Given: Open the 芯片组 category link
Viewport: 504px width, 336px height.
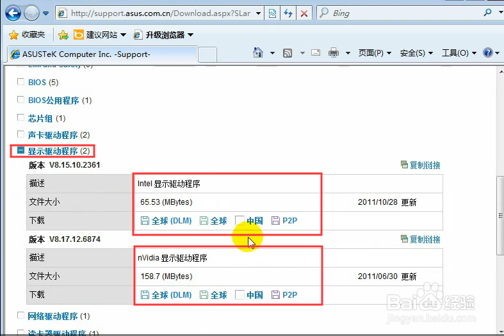Looking at the screenshot, I should pyautogui.click(x=40, y=118).
